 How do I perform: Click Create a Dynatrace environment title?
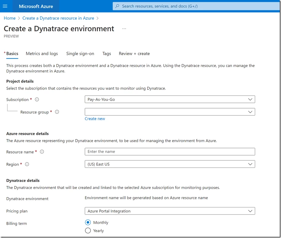point(59,29)
